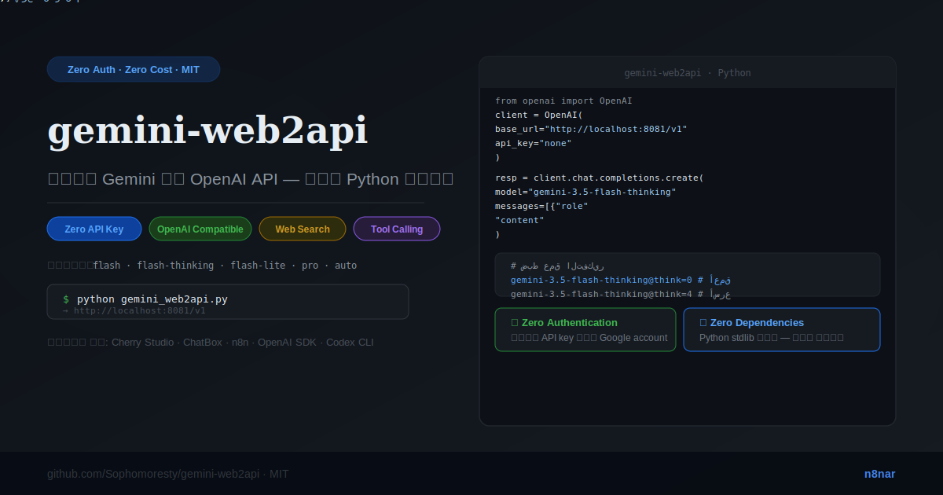The image size is (943, 495).
Task: Click the flash-thinking@think=4 line
Action: tap(621, 294)
